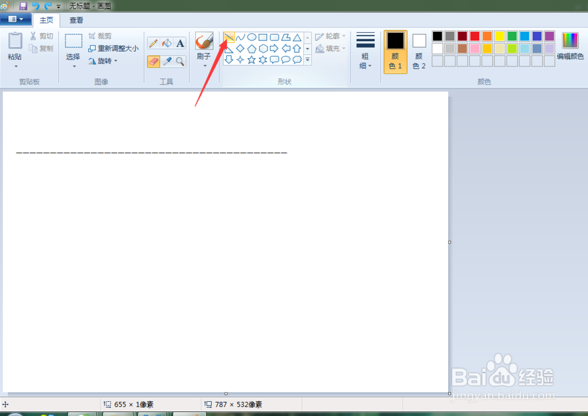Select the Hexagon shape
The height and width of the screenshot is (416, 588).
point(263,48)
